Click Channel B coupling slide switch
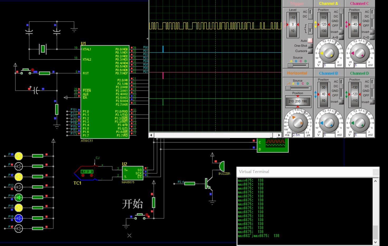Screen dimensions: 388x246 click(341, 88)
